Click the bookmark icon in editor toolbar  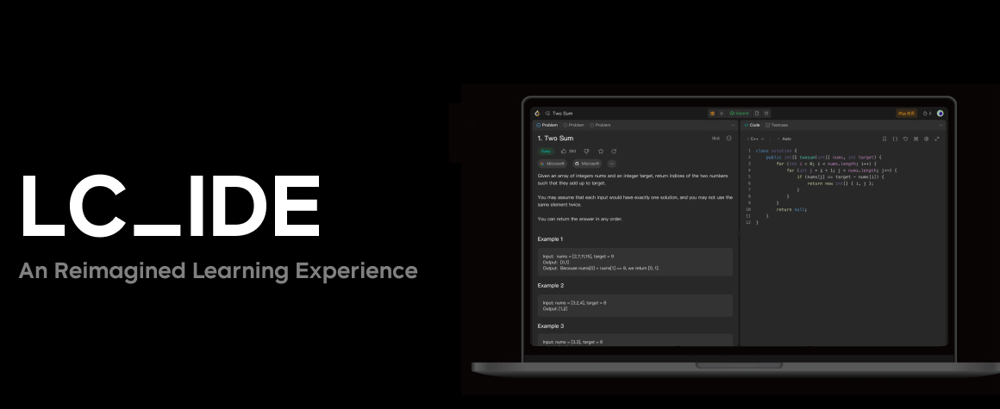884,138
